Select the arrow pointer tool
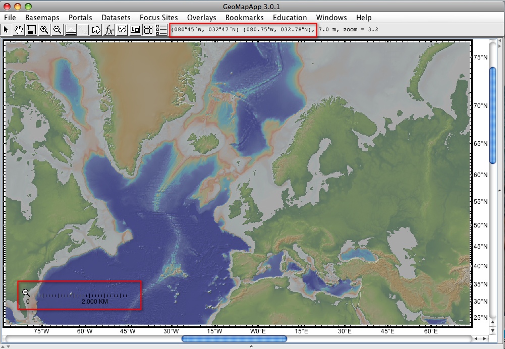Screen dimensions: 505x349 (6, 29)
